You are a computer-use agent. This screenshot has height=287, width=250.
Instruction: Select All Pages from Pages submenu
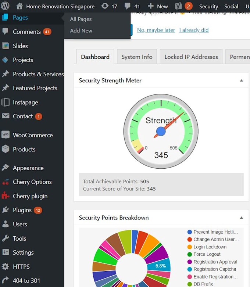pyautogui.click(x=81, y=19)
